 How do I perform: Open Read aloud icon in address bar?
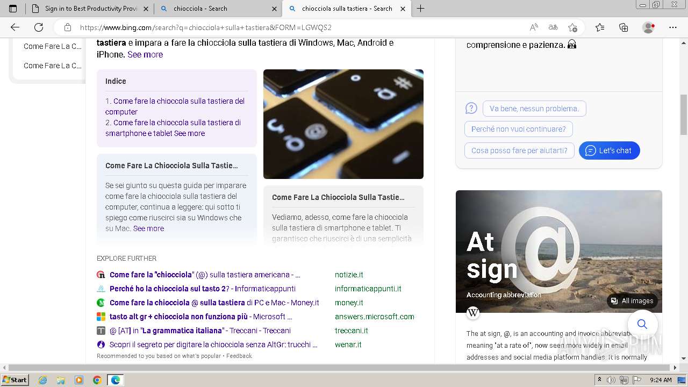534,27
